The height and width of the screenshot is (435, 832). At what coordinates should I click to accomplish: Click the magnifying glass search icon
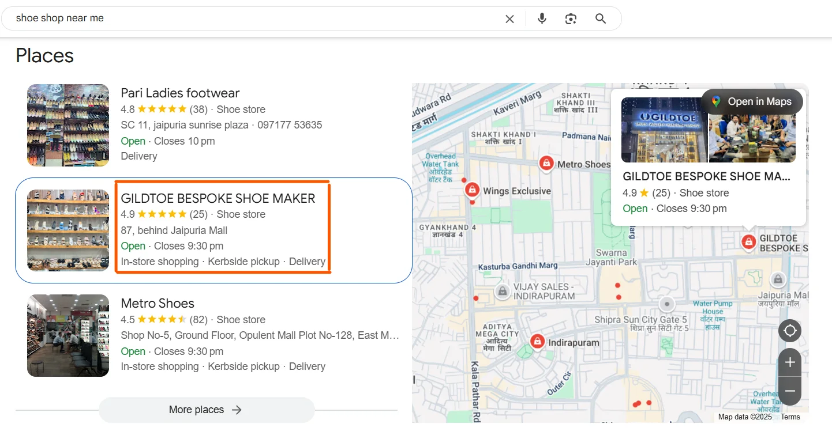coord(601,18)
